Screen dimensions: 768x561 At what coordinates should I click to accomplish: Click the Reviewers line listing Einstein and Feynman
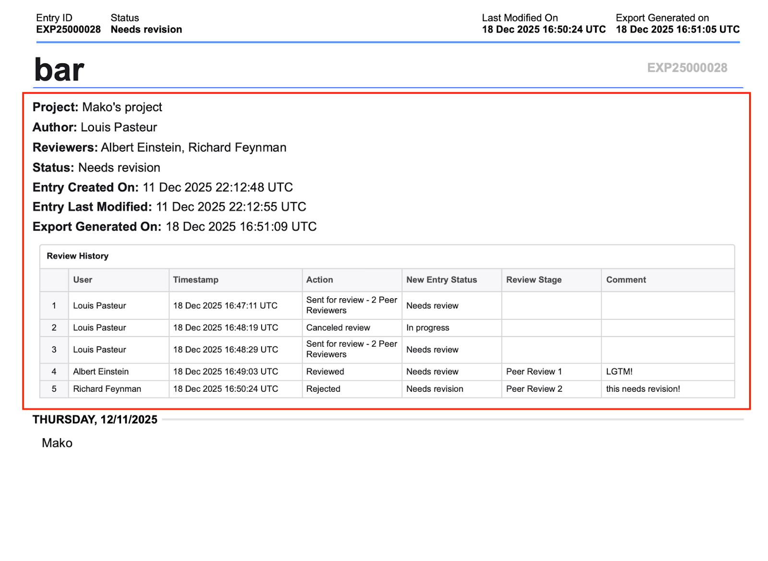point(159,148)
